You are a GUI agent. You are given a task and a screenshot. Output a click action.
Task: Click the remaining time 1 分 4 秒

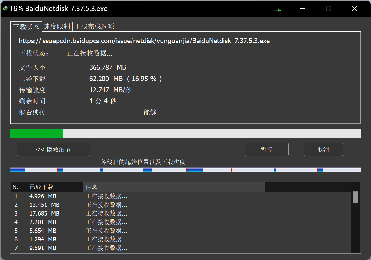(103, 101)
